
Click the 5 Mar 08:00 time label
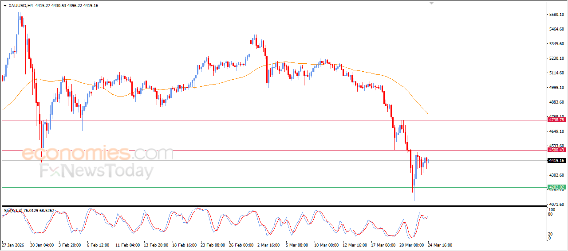[298, 245]
